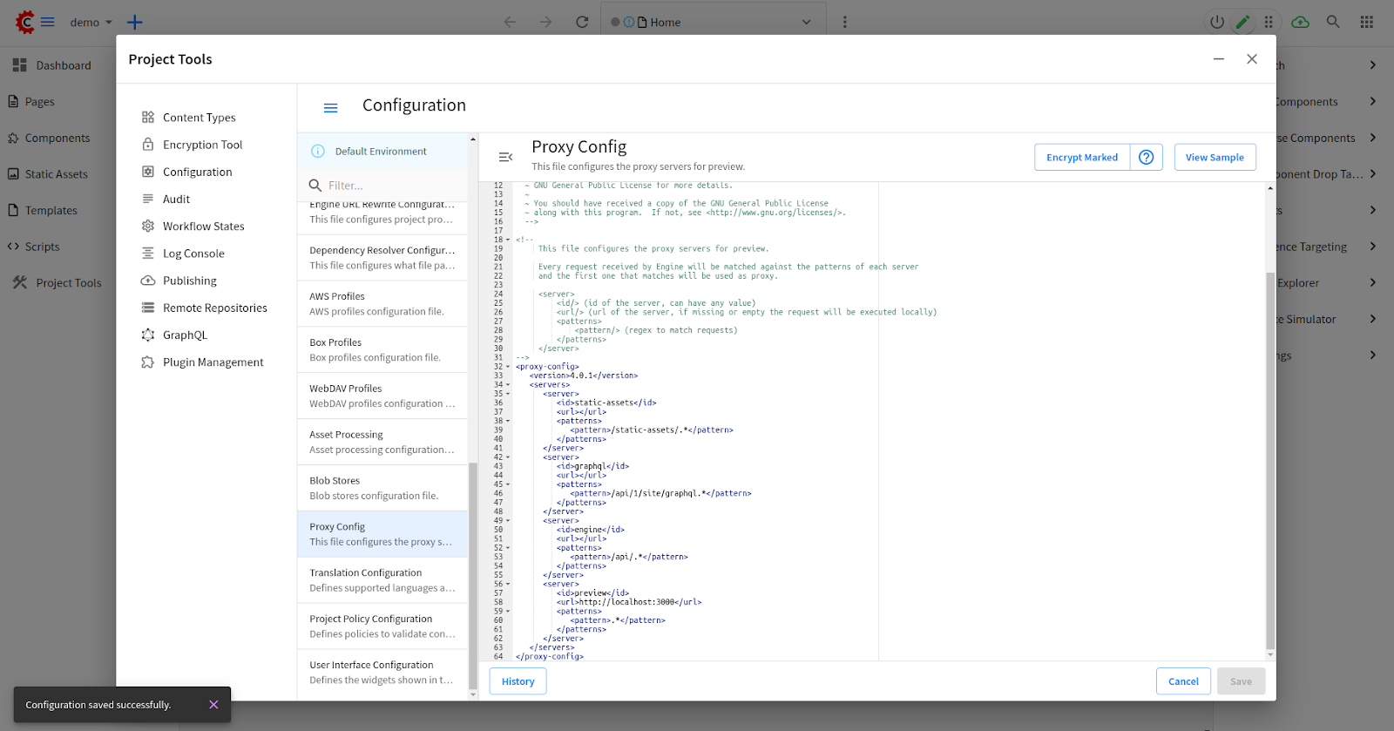This screenshot has width=1394, height=731.
Task: Open the Configuration hamburger menu
Action: coord(330,108)
